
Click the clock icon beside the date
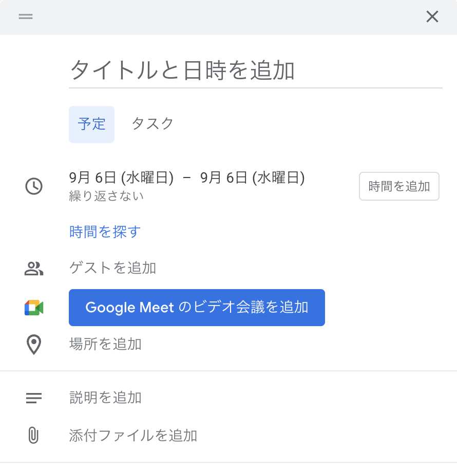pos(34,186)
